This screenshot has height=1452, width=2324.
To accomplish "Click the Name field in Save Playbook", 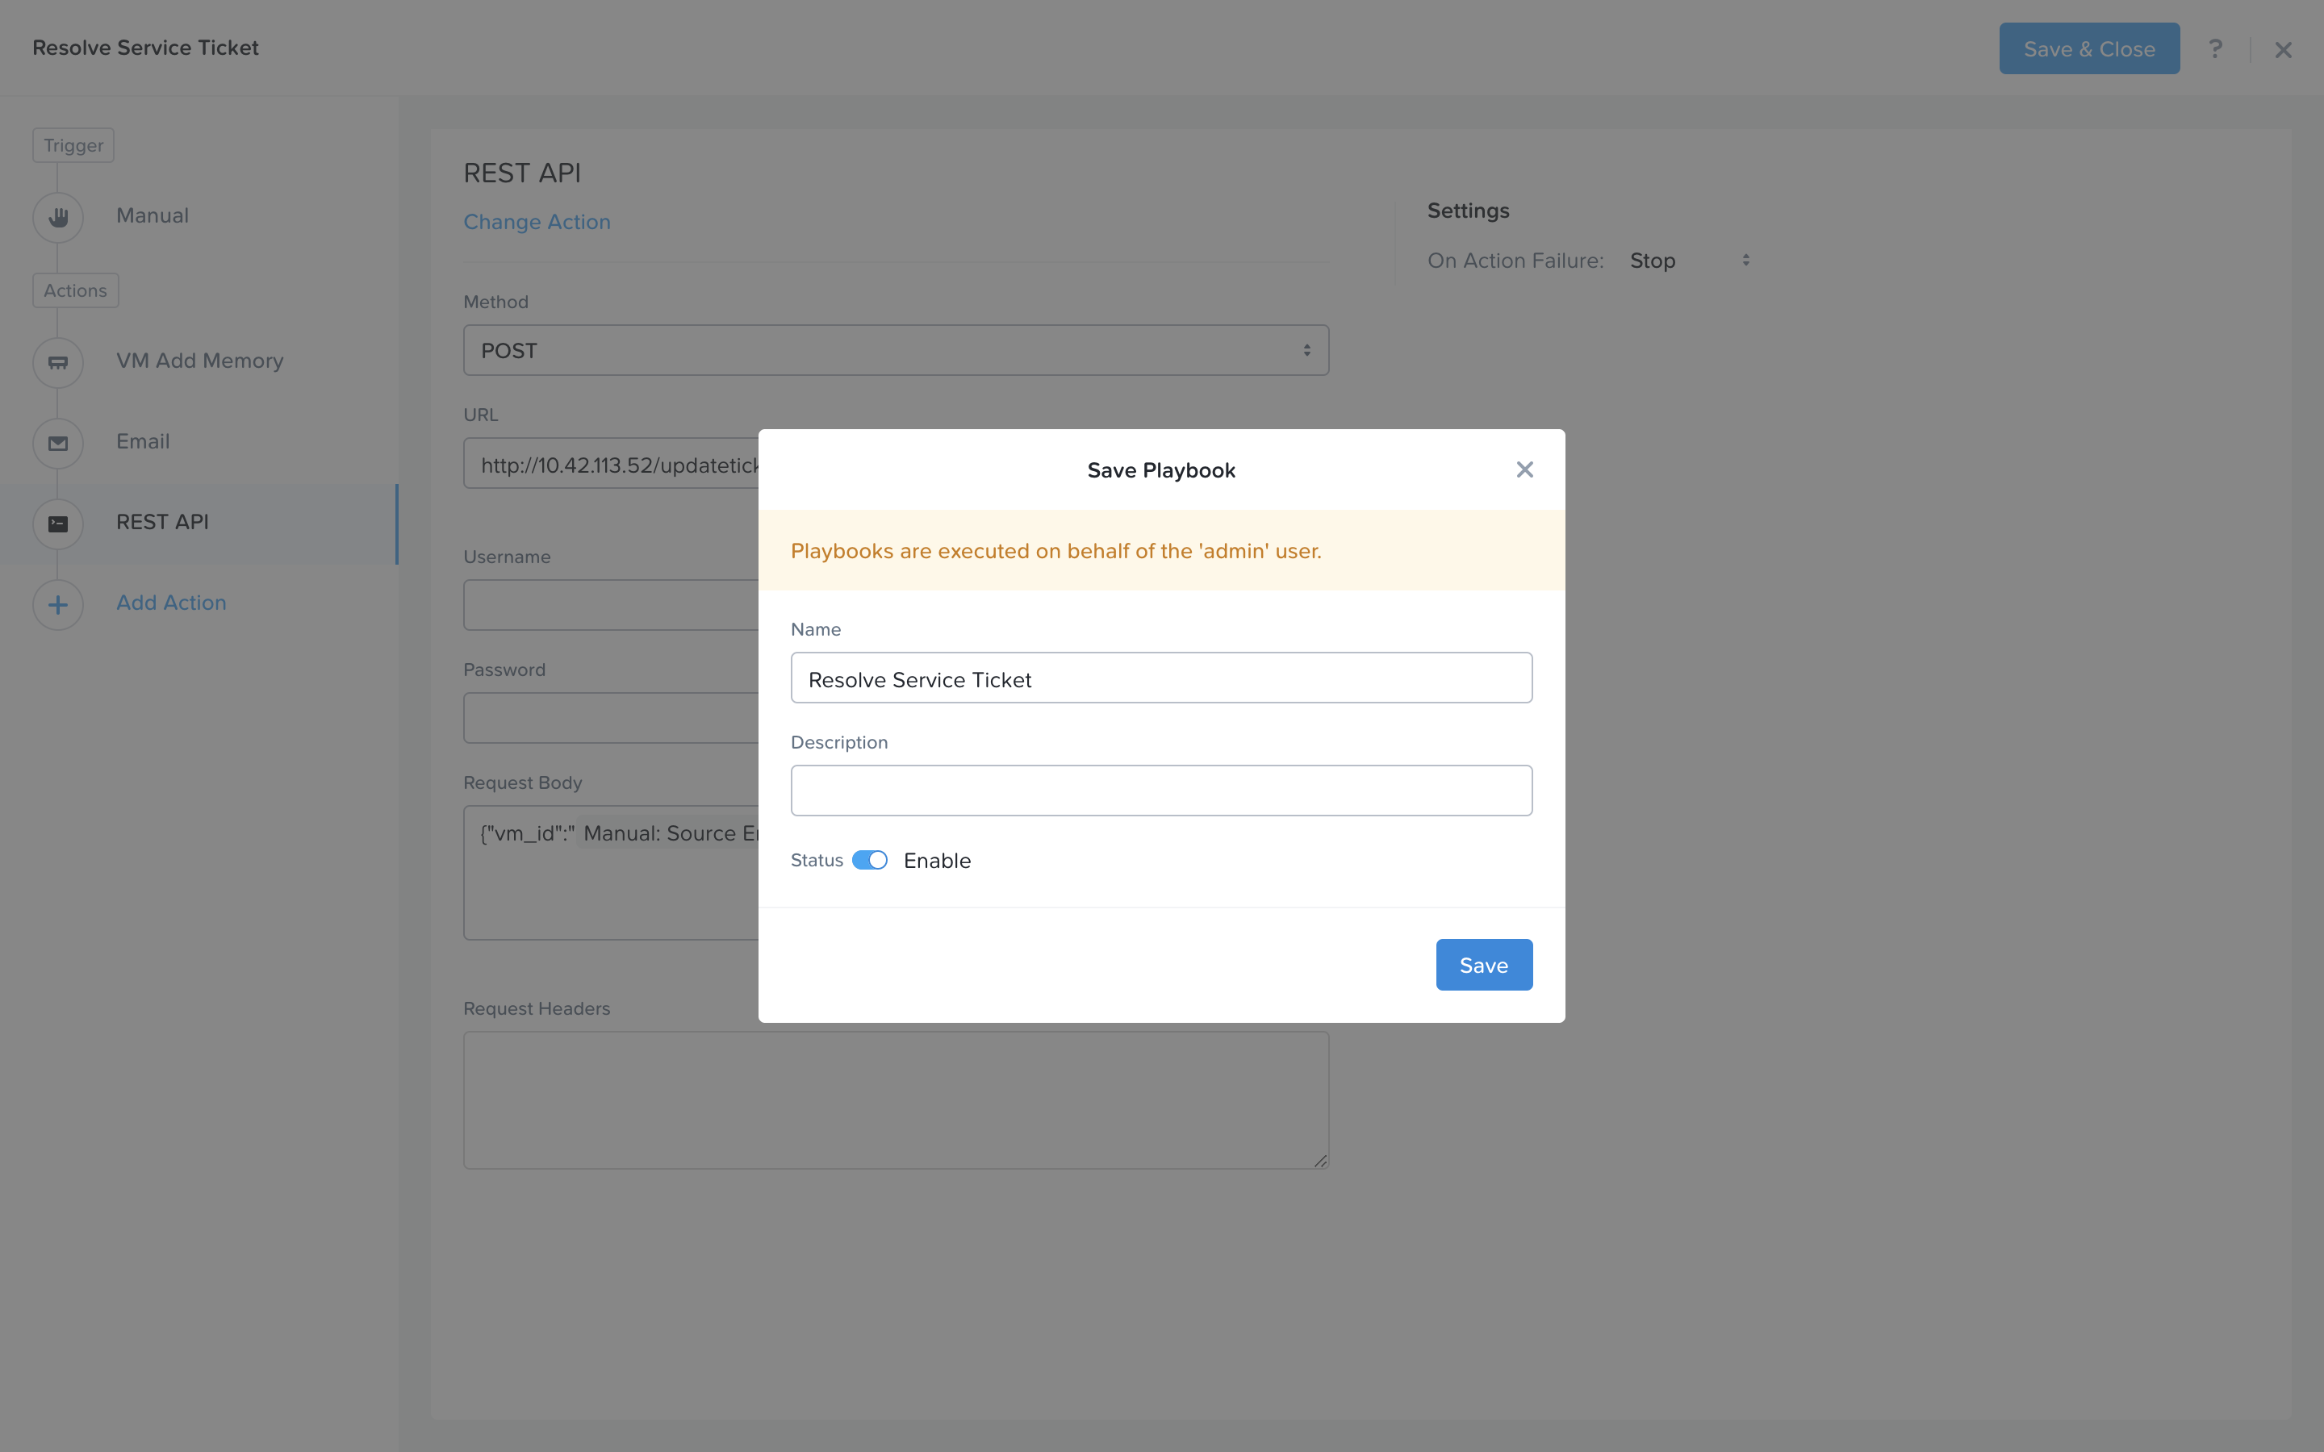I will pos(1161,678).
